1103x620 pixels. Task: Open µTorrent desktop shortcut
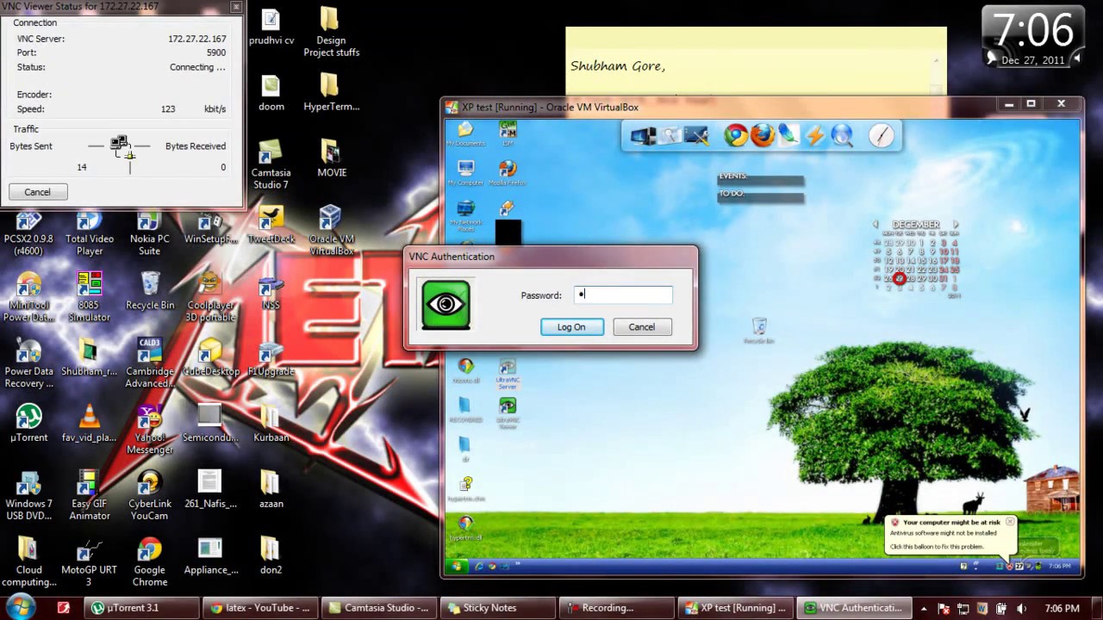tap(29, 423)
